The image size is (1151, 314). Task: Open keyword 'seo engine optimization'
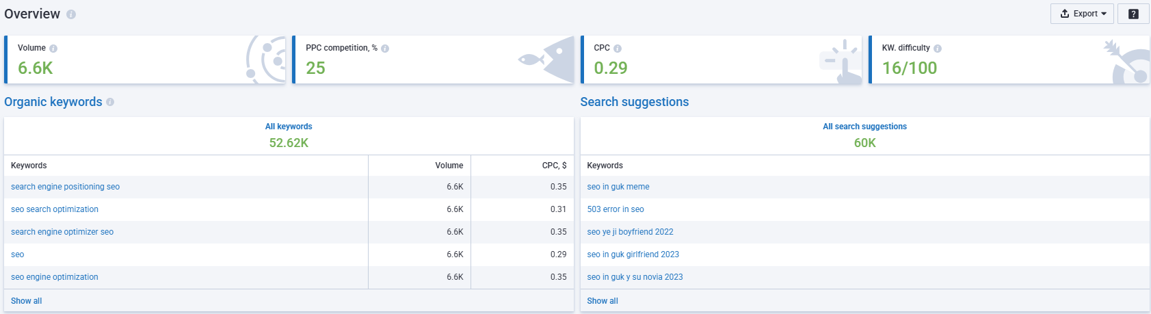coord(55,277)
